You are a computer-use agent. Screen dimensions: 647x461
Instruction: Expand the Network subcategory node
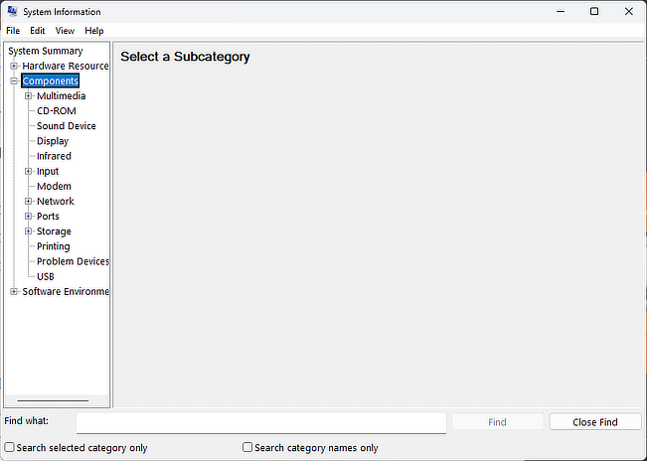29,201
